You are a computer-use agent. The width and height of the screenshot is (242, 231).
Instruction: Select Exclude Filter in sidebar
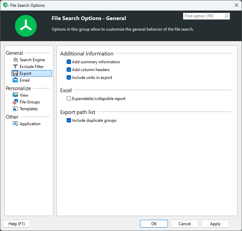[x=32, y=67]
